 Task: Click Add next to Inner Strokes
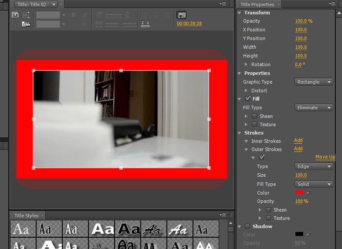(298, 141)
